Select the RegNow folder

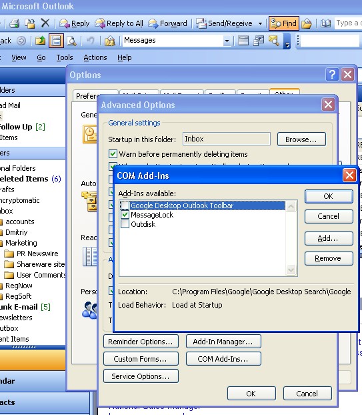click(19, 286)
